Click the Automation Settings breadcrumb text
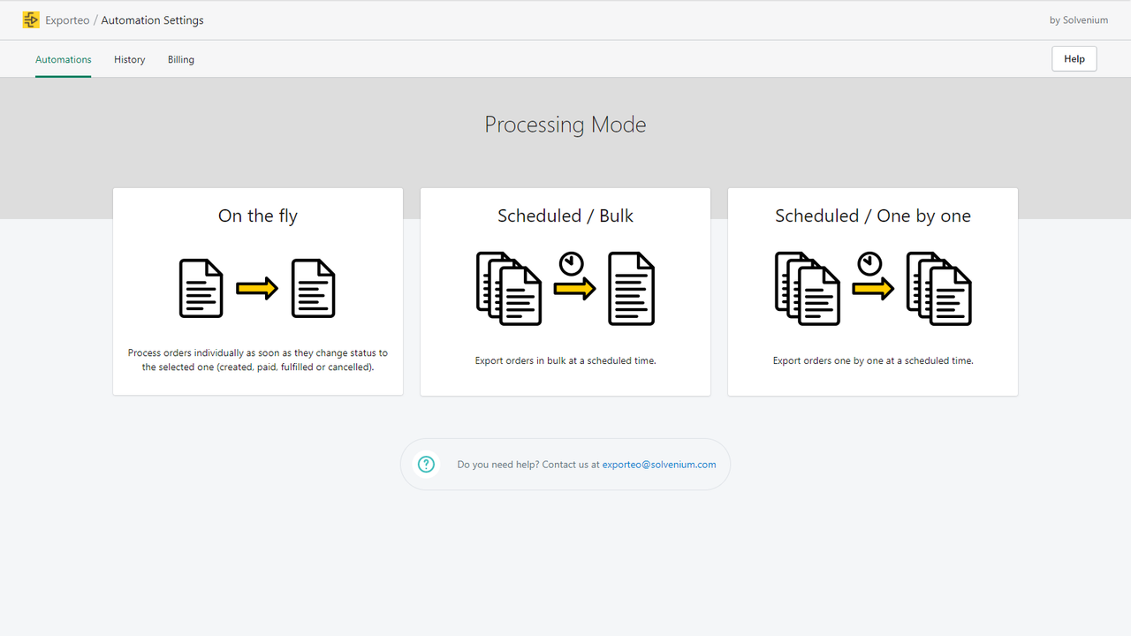This screenshot has height=636, width=1131. [x=152, y=19]
